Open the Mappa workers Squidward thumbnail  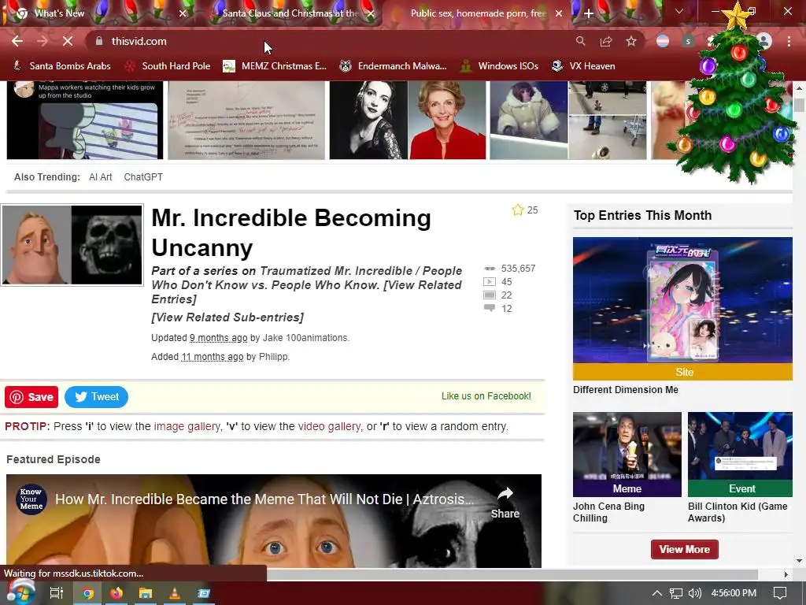coord(85,121)
